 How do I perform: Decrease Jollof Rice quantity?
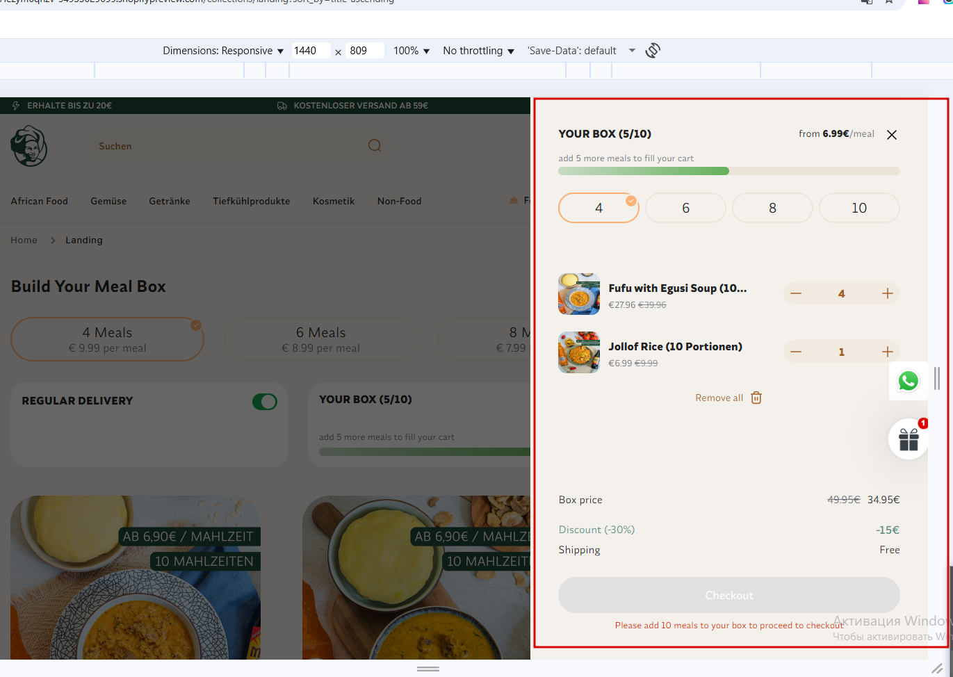(796, 352)
